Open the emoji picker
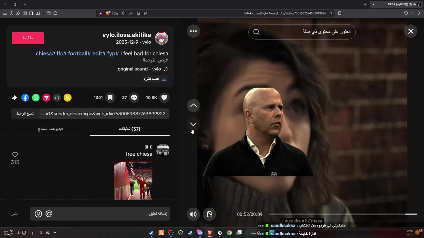This screenshot has width=424, height=238. 38,214
